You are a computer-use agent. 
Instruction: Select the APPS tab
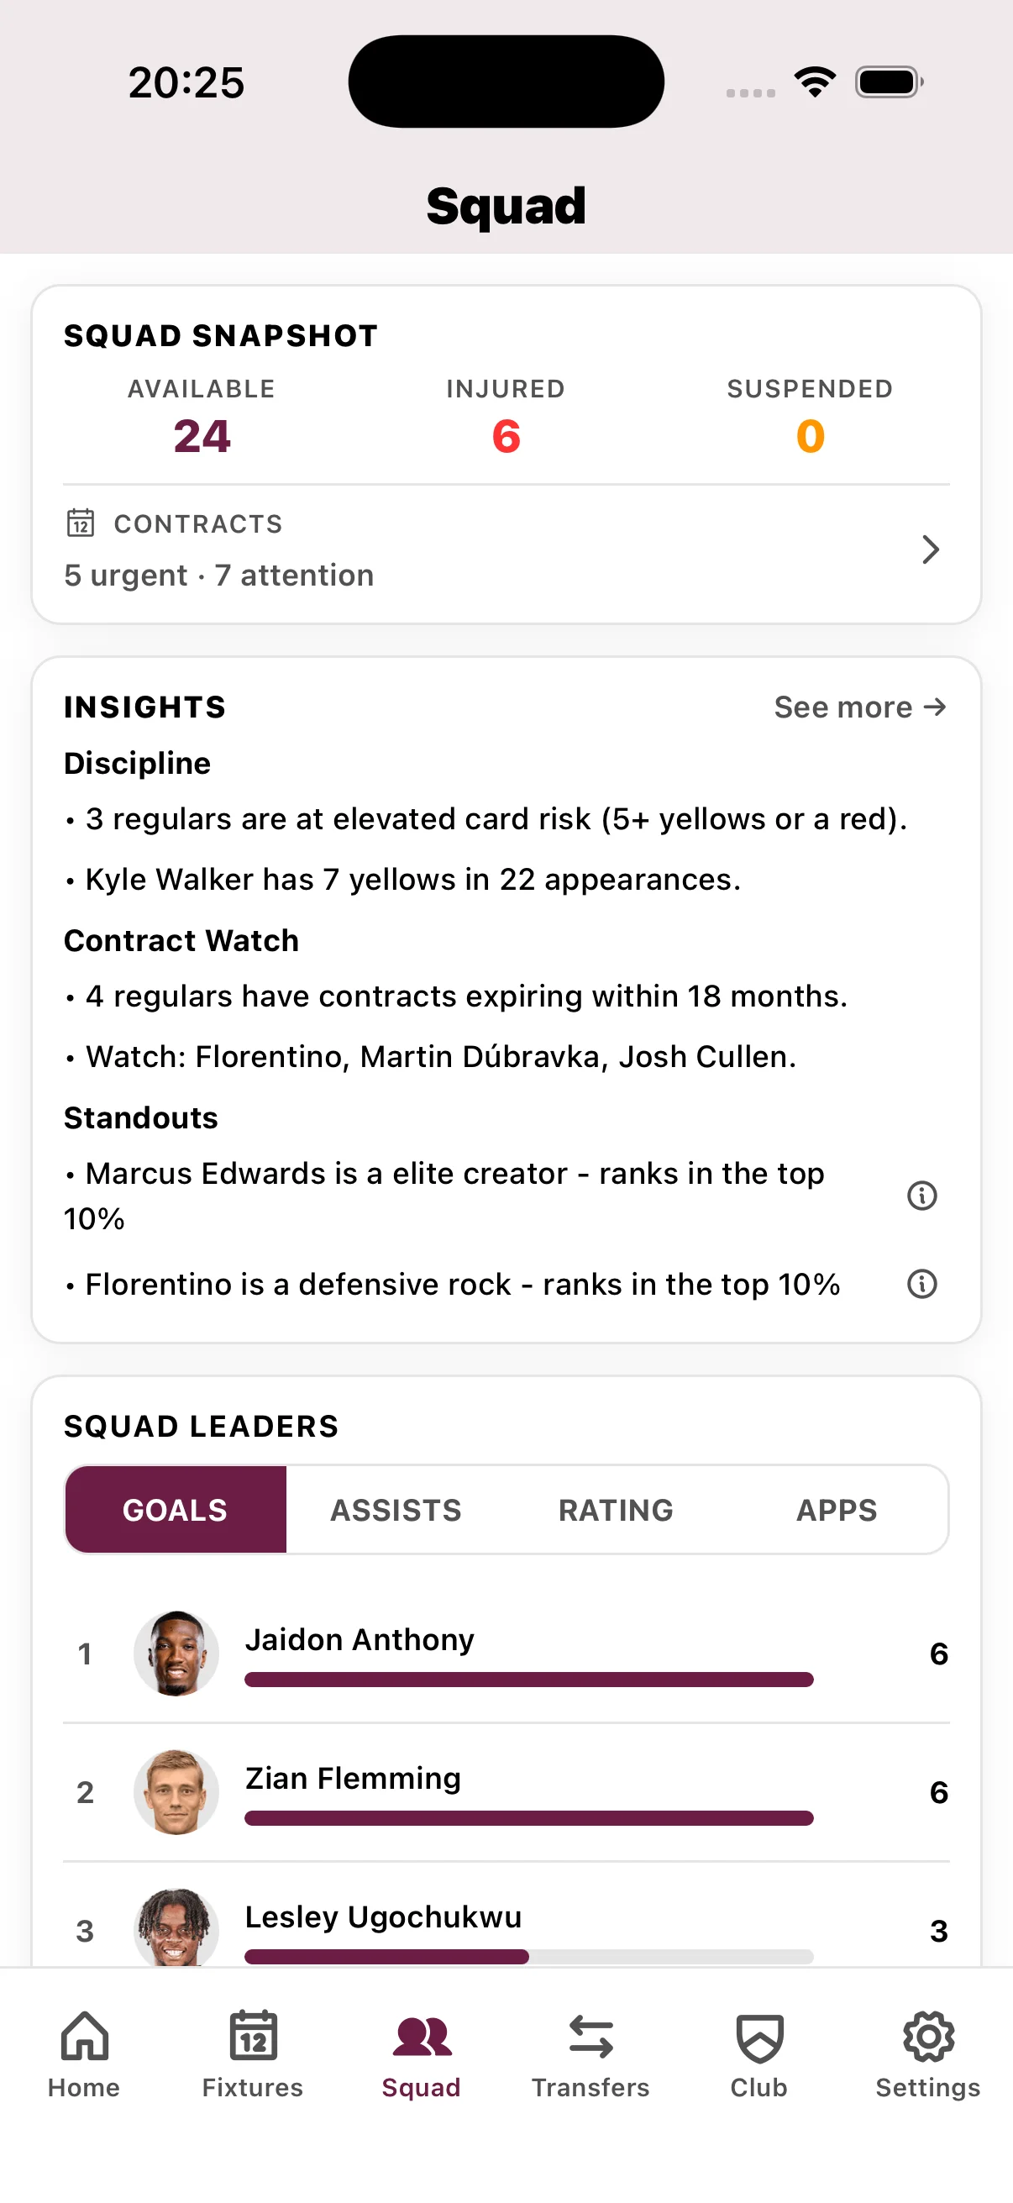(837, 1510)
